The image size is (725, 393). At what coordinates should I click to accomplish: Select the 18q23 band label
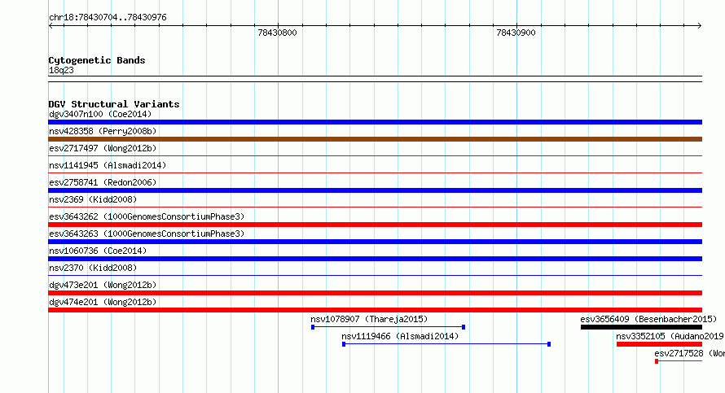click(x=61, y=70)
